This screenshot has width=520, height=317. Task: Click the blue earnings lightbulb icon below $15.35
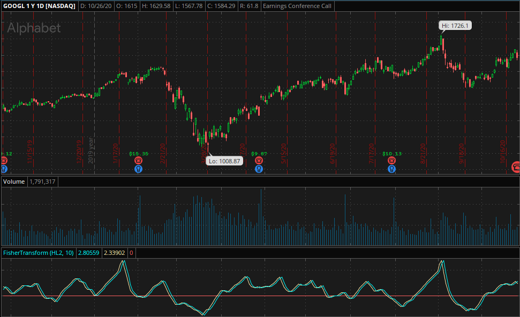click(x=138, y=169)
